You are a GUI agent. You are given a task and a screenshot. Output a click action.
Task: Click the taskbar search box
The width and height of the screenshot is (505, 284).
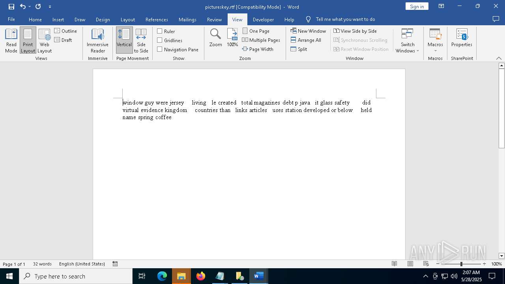click(x=76, y=276)
